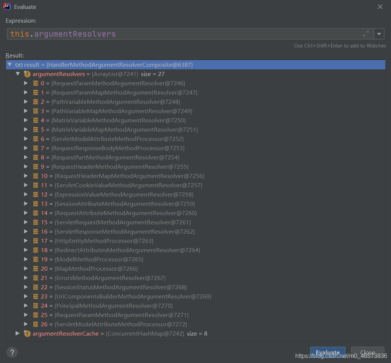391x363 pixels.
Task: Select row PathVariableMapMethodArgumentResolver@7249
Action: coord(195,111)
